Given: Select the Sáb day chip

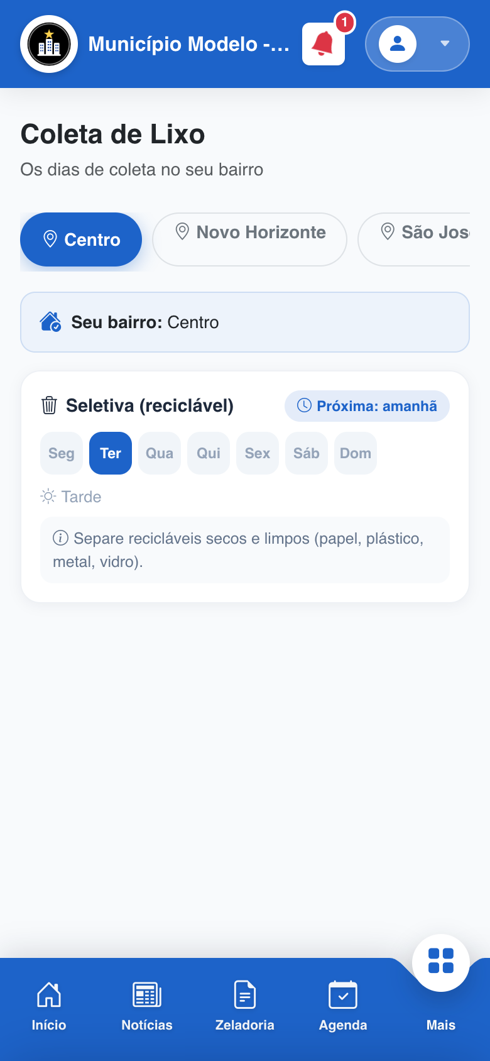Looking at the screenshot, I should (x=307, y=453).
